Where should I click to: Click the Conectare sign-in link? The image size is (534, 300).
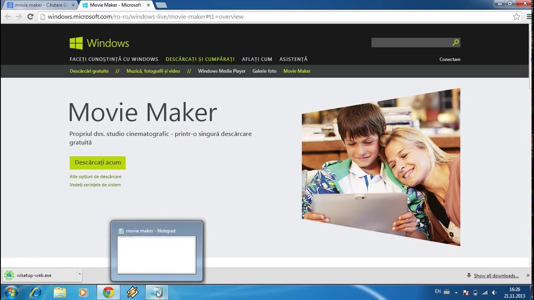tap(450, 59)
